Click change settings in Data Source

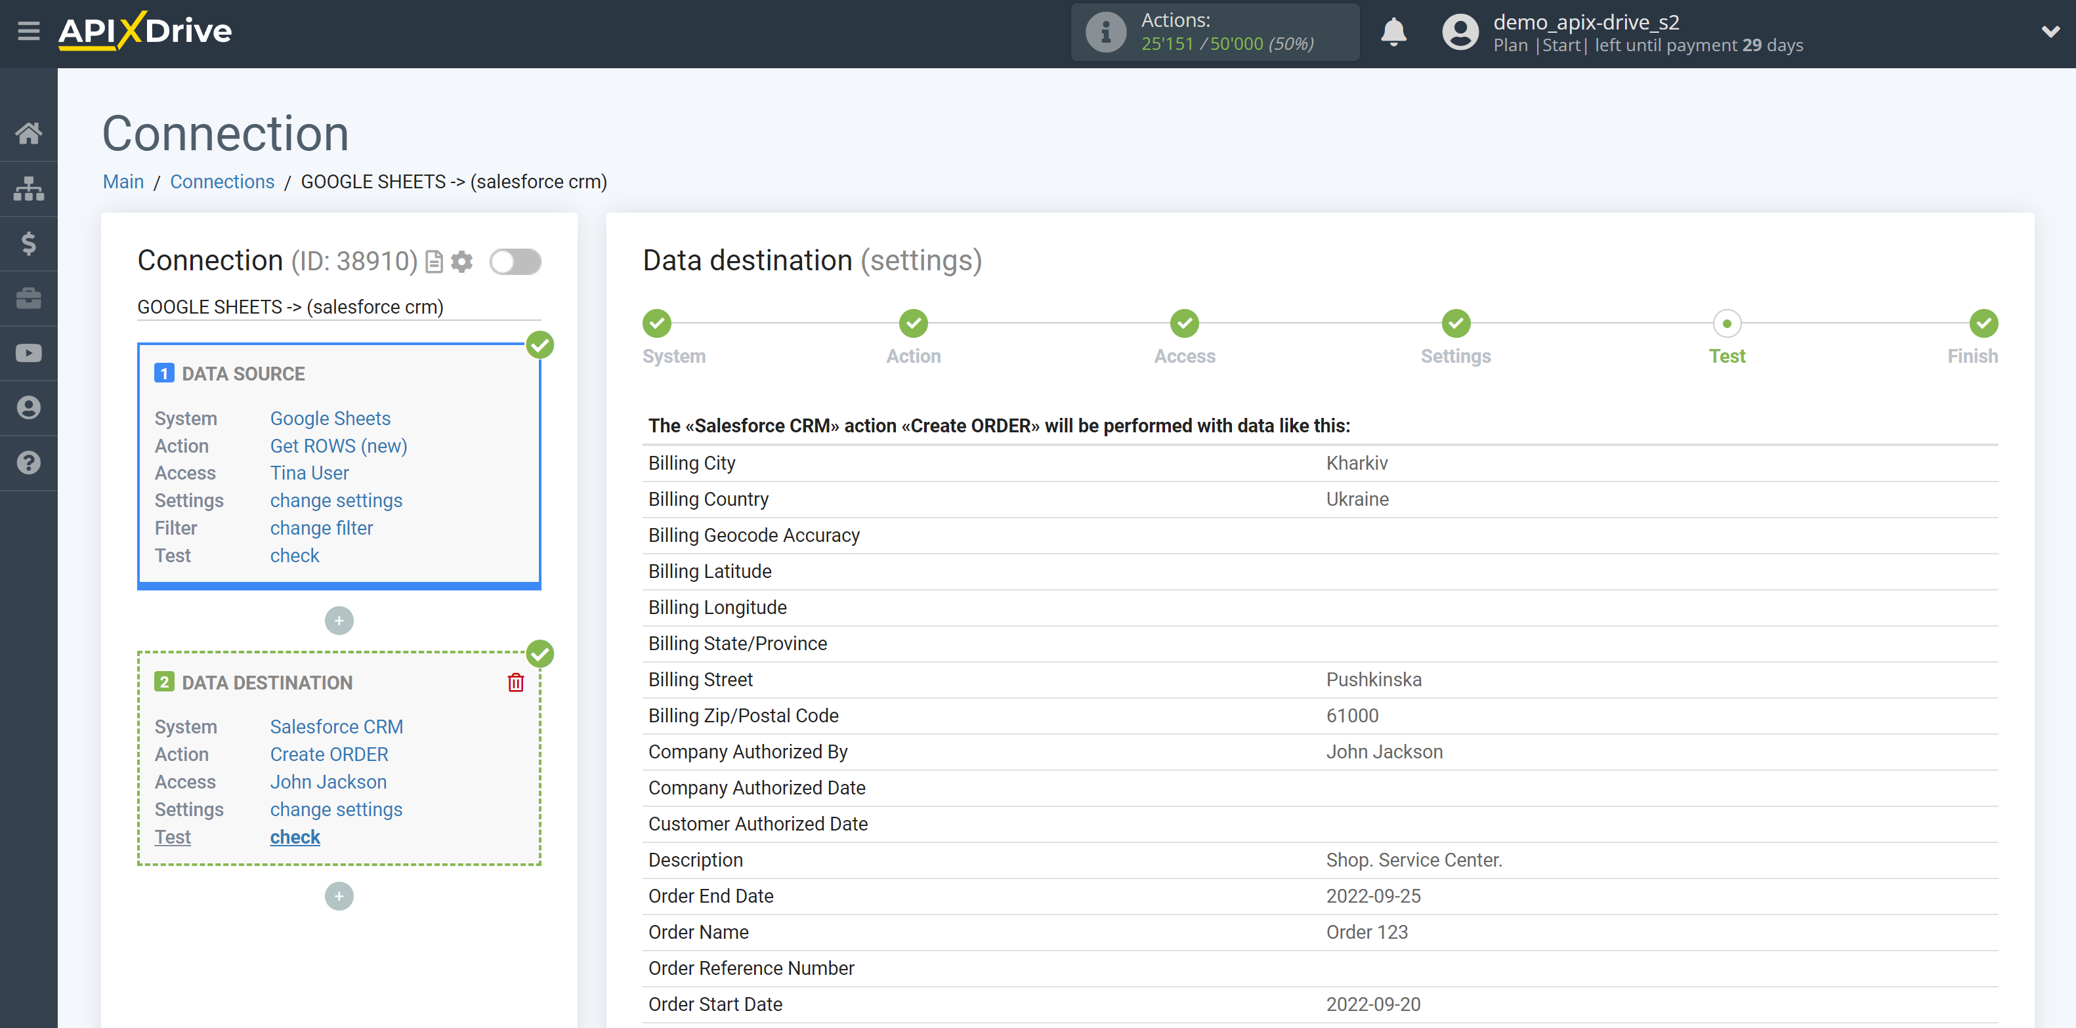336,501
